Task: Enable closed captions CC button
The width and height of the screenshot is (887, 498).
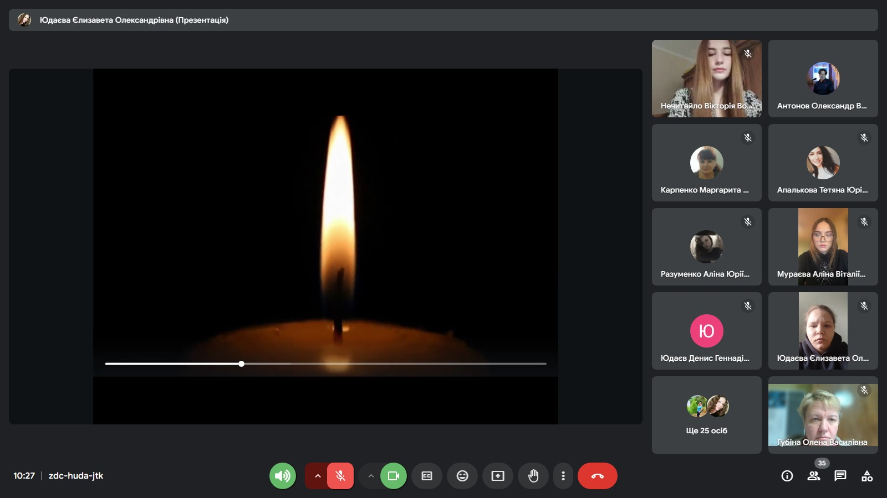Action: coord(427,476)
